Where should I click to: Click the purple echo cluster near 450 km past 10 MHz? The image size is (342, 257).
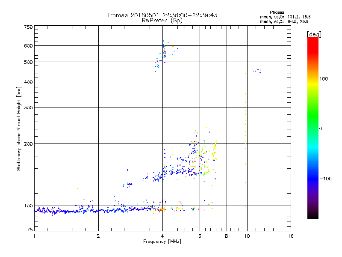point(257,71)
